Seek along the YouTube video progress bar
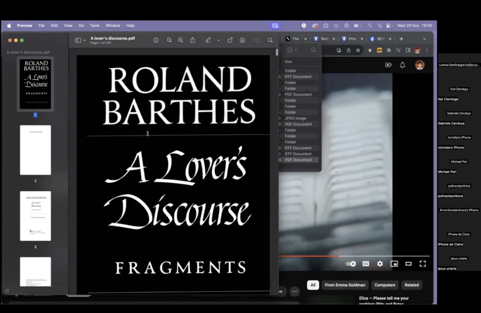 354,256
